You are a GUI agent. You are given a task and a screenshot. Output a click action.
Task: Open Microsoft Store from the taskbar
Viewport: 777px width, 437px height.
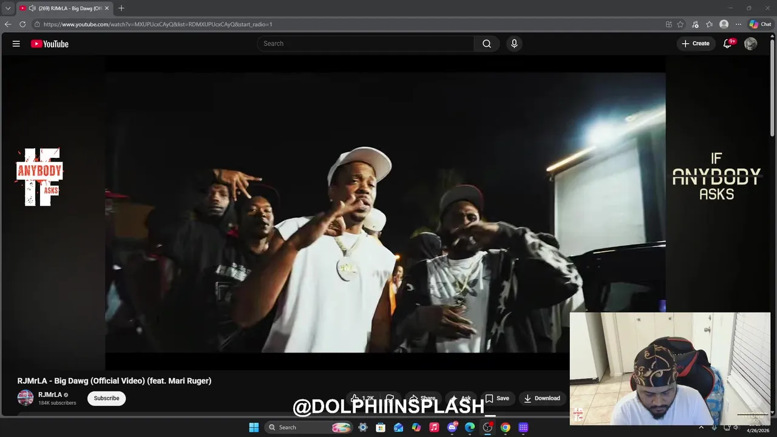click(x=381, y=427)
